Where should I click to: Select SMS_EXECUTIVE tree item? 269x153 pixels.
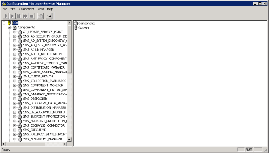coord(35,130)
